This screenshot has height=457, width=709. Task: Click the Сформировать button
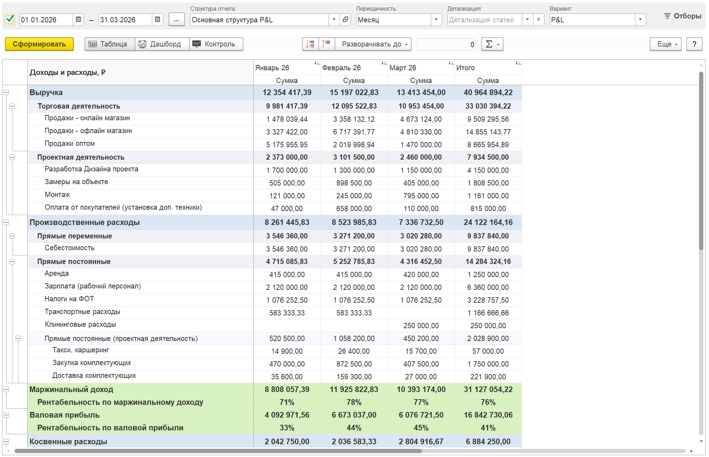(39, 44)
